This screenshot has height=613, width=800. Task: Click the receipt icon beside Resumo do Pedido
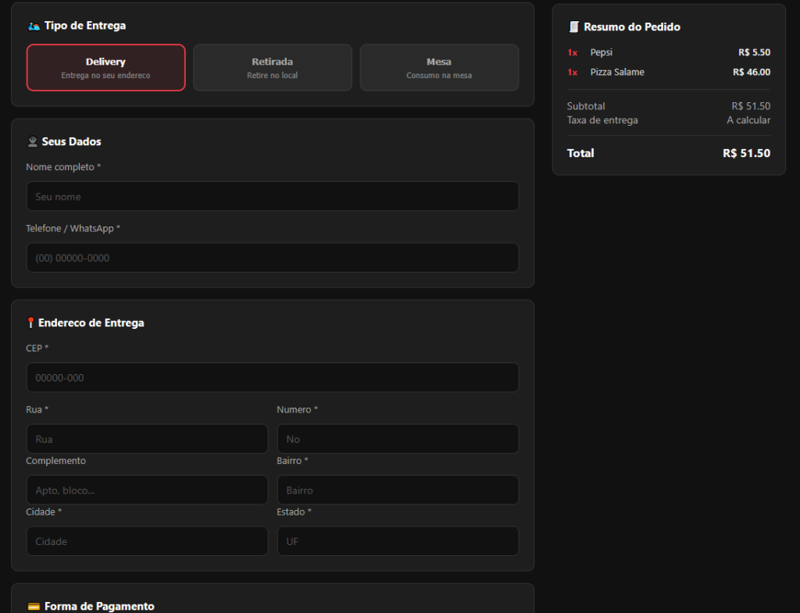point(574,27)
